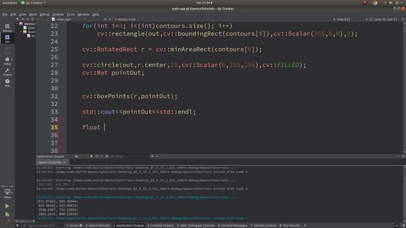Open Debug menu

click(x=44, y=14)
